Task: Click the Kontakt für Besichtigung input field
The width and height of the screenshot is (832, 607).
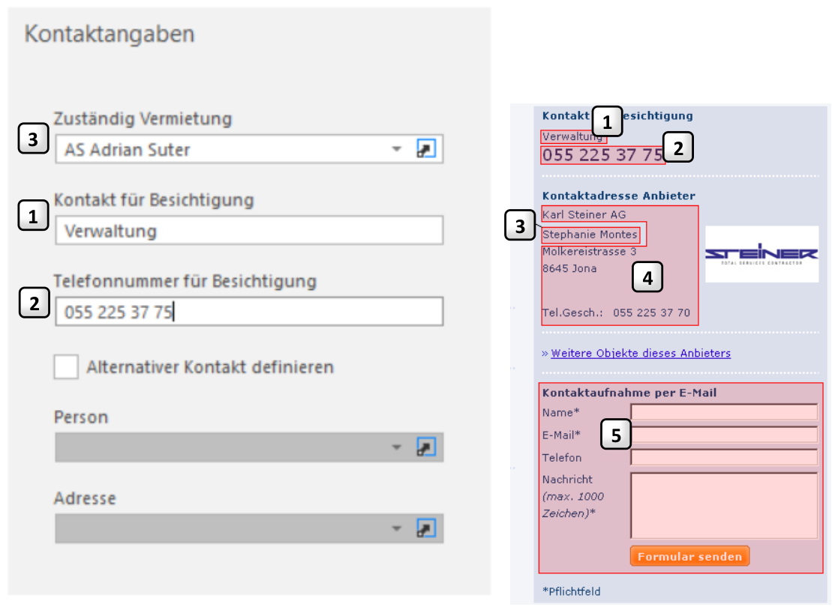Action: pyautogui.click(x=249, y=231)
